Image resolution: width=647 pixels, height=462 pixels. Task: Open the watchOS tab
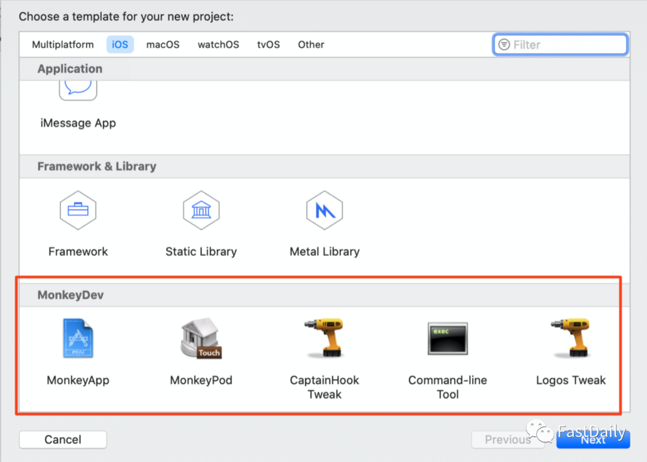(218, 44)
